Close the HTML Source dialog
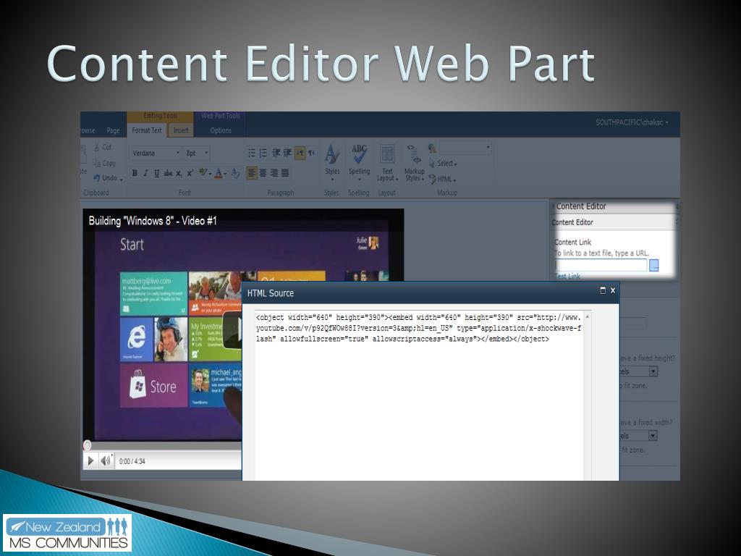 [x=613, y=290]
